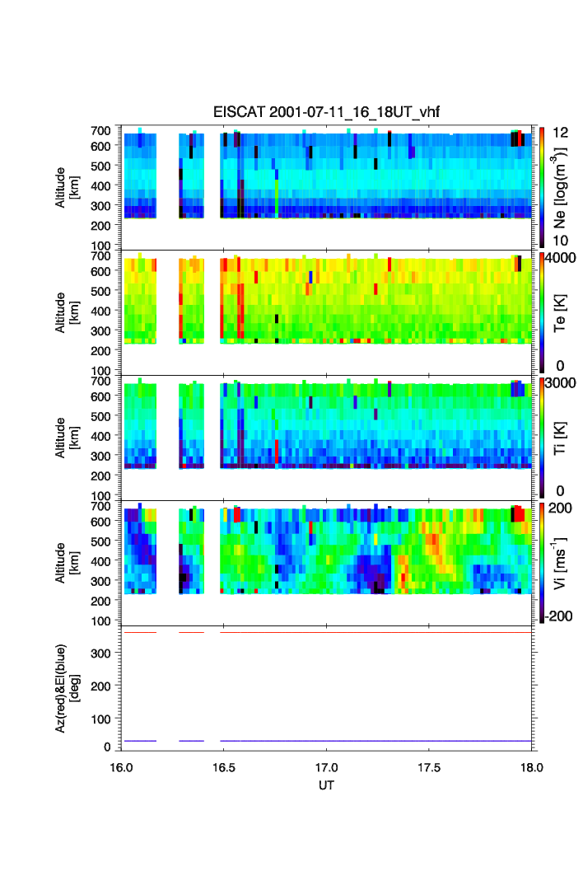The height and width of the screenshot is (876, 583).
Task: Click the 17.5 tick label on UT axis
Action: click(429, 766)
